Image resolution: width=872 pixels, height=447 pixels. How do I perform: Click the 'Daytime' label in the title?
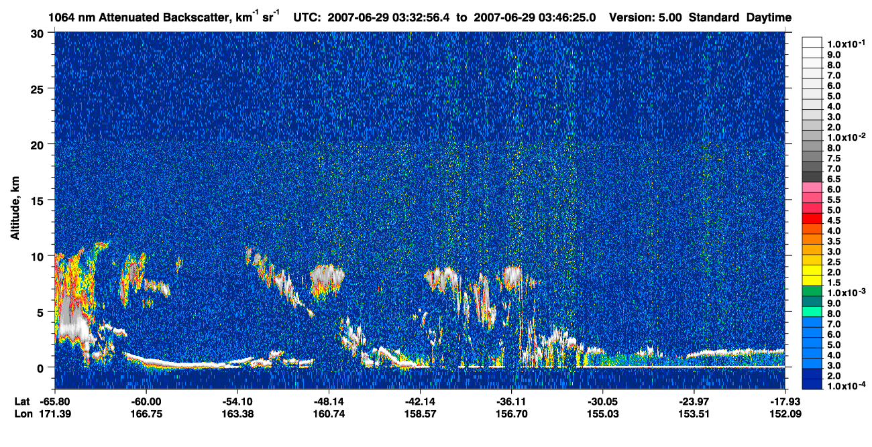[x=769, y=17]
